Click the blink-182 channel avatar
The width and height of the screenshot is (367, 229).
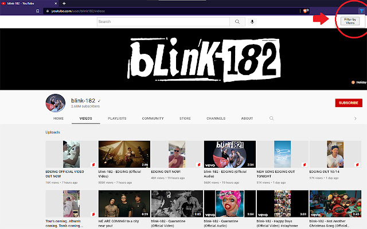coord(56,103)
